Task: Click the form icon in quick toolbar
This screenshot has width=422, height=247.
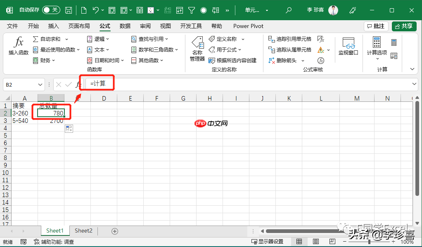Action: 140,10
